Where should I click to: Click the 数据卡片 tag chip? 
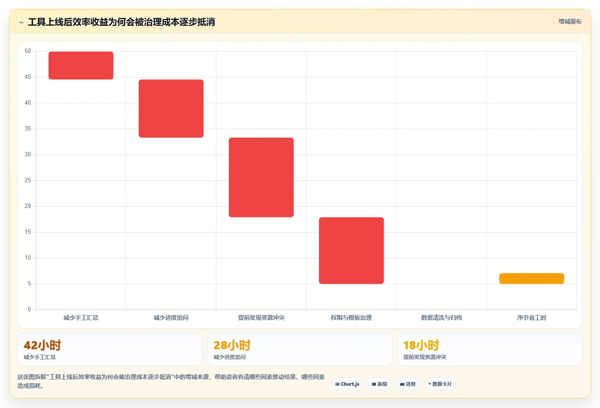(440, 384)
